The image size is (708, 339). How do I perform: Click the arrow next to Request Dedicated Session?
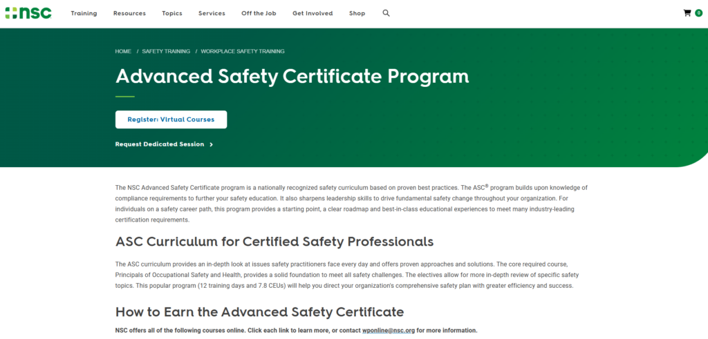(212, 145)
